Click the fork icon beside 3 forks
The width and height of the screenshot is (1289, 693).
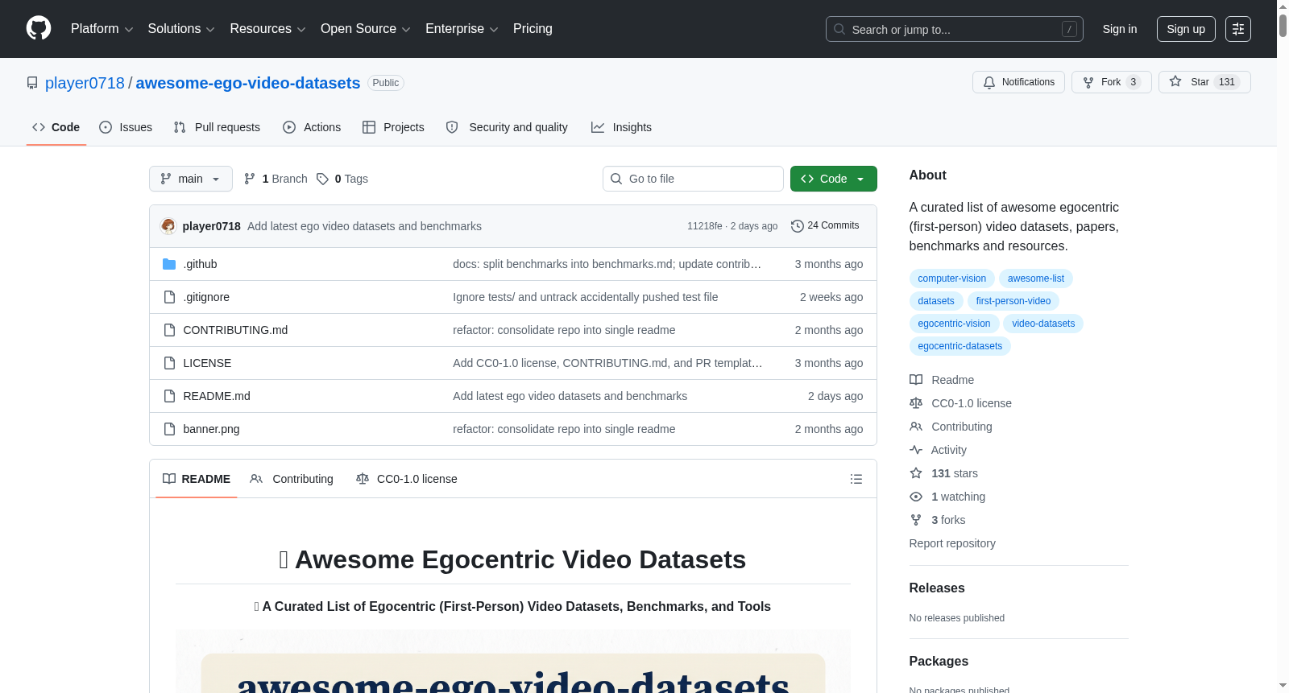[916, 520]
